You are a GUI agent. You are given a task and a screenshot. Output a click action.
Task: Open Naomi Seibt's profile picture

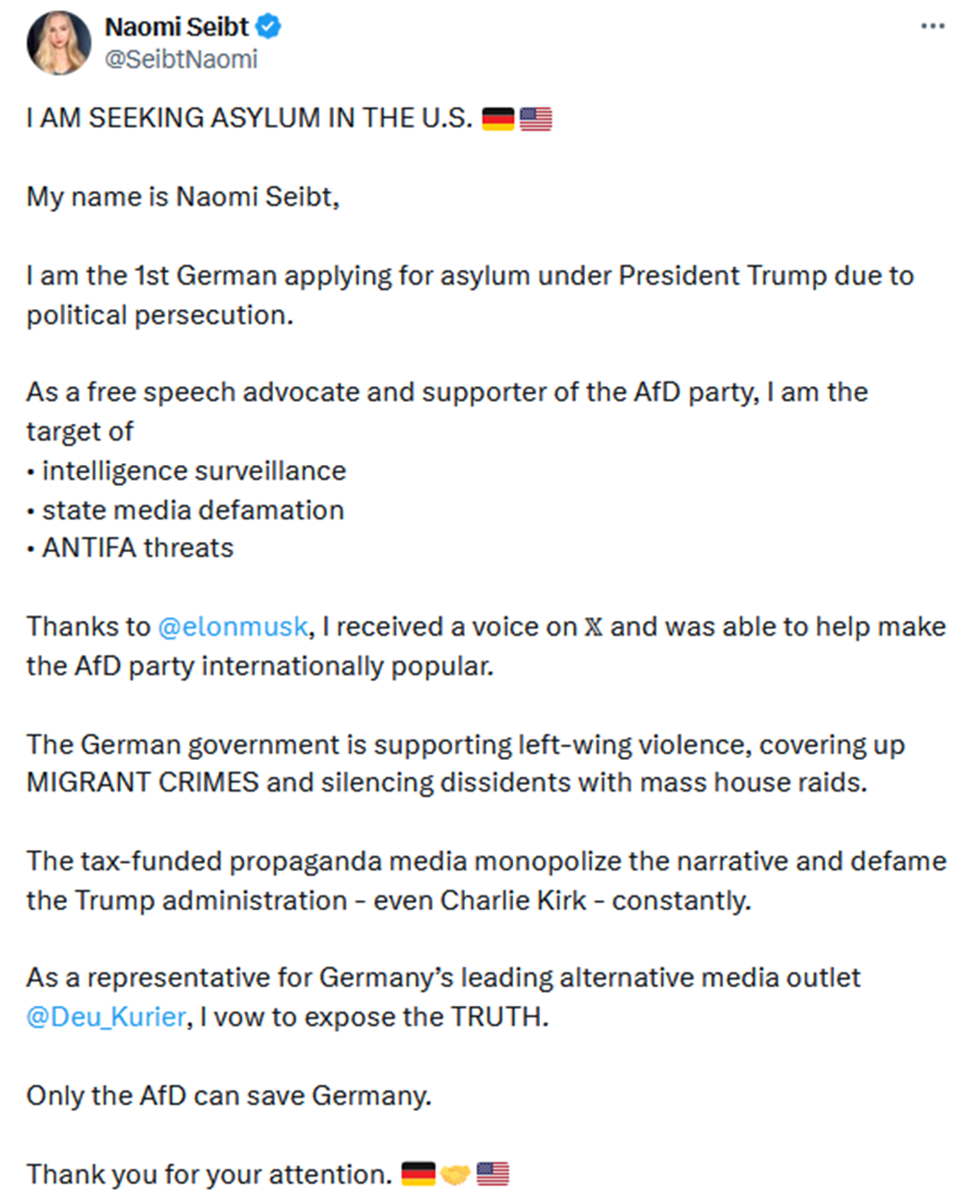point(59,43)
